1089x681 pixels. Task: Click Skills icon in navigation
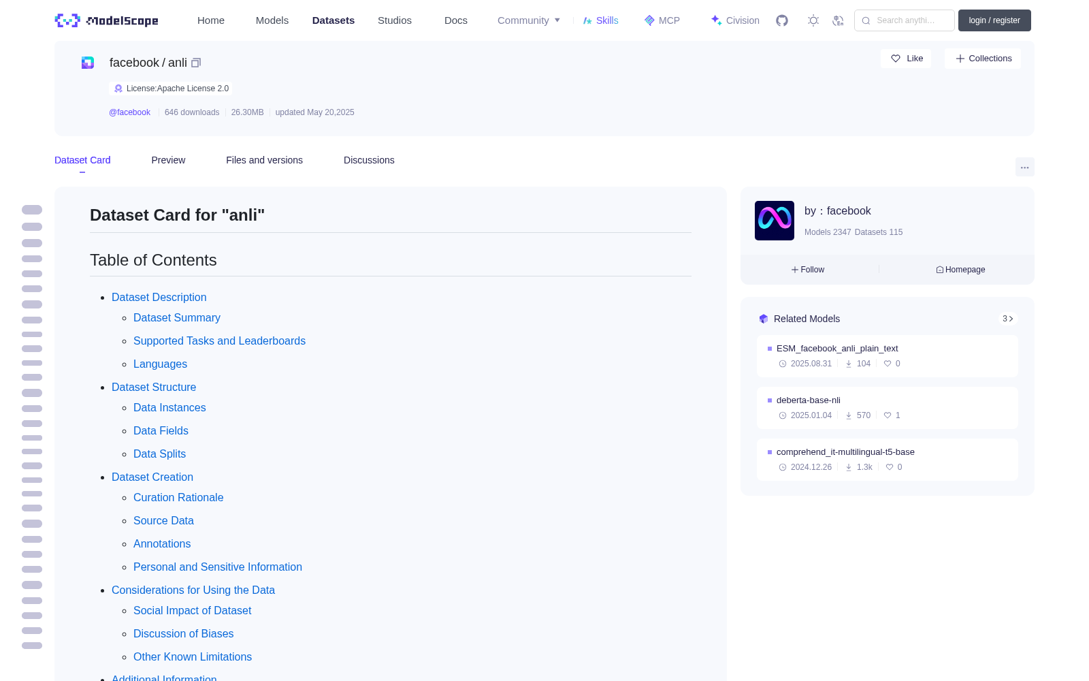587,20
